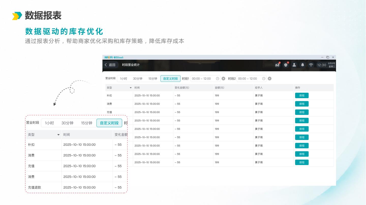
Task: Select the time in the callout's 充值退款 row
Action: (x=79, y=188)
